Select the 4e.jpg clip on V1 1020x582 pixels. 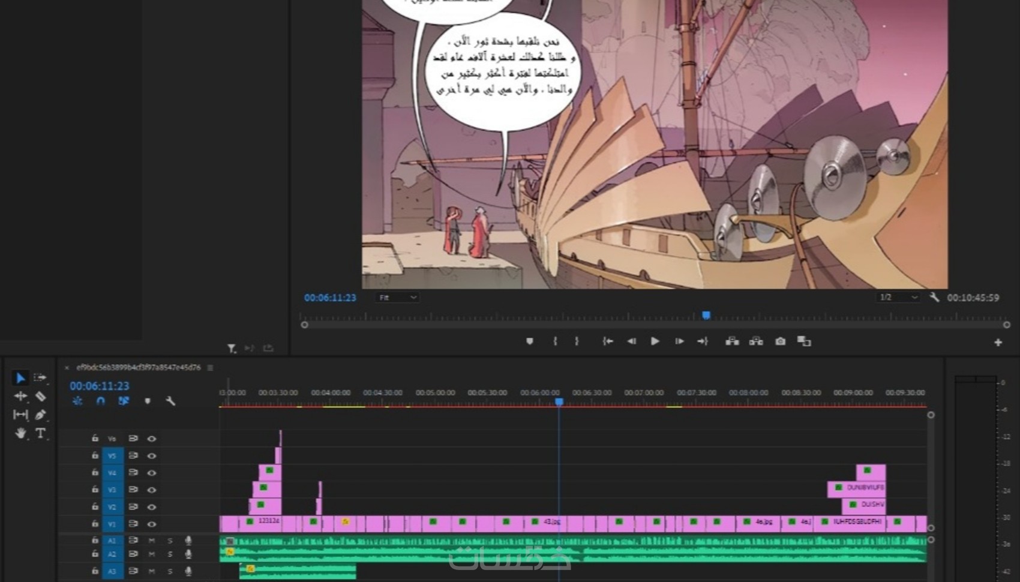pos(758,523)
